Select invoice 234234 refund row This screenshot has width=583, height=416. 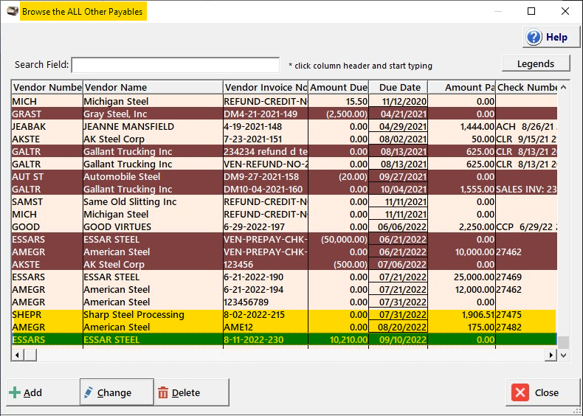(x=284, y=152)
